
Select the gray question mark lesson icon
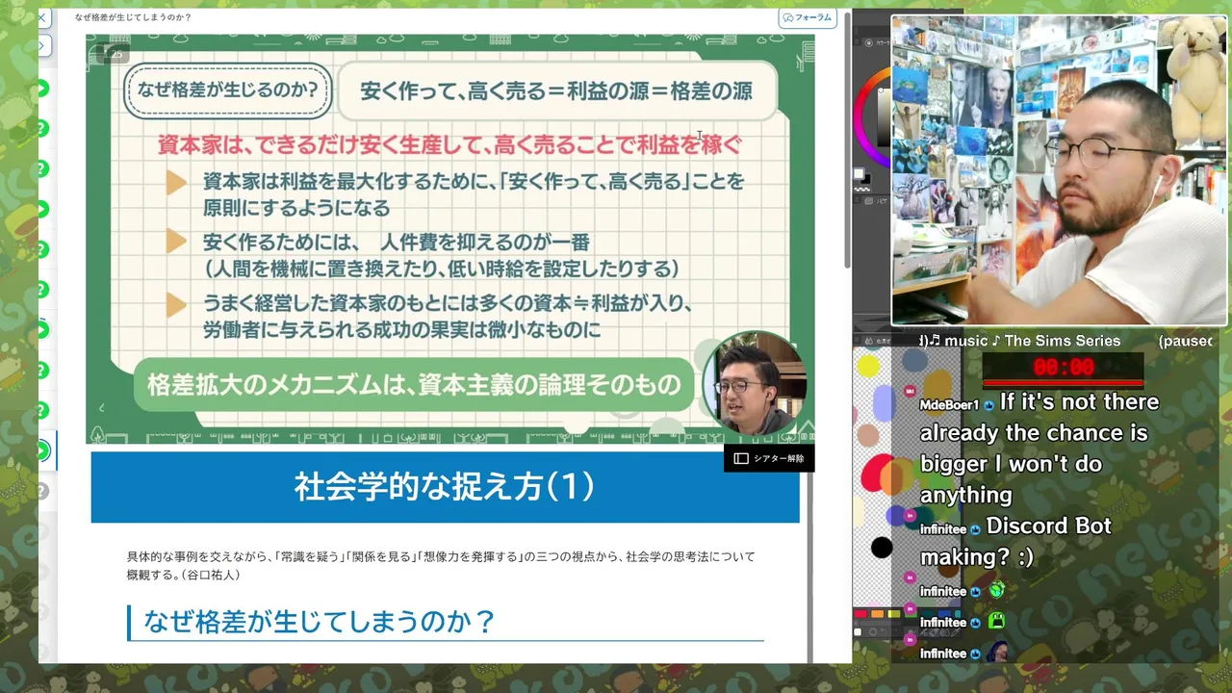pos(42,491)
